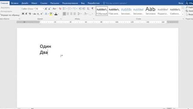Screen dimensions: 193x109
Task: Click Вход sign-in link
Action: [181, 3]
